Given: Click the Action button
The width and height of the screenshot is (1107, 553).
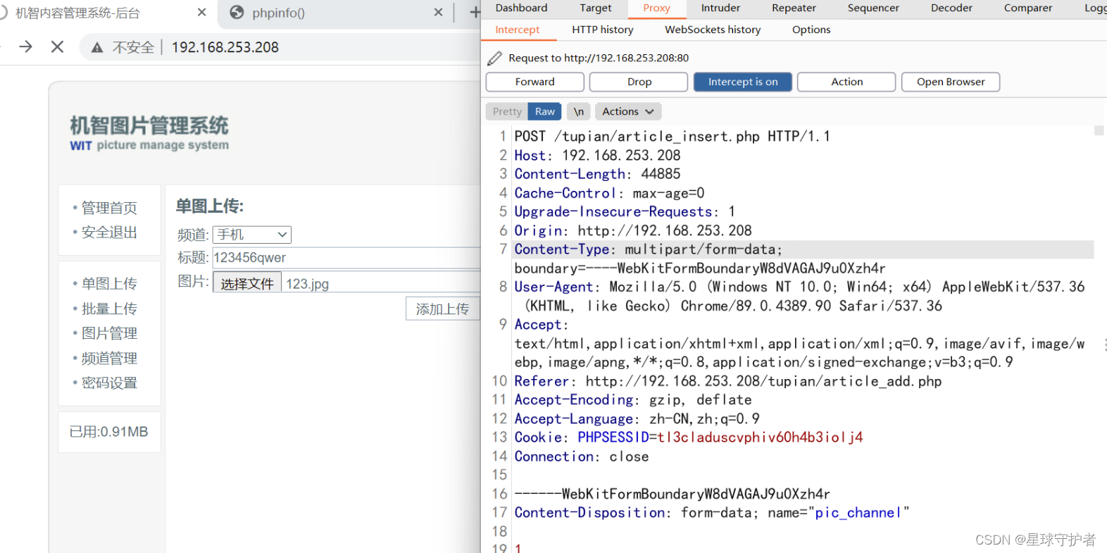Looking at the screenshot, I should click(846, 82).
